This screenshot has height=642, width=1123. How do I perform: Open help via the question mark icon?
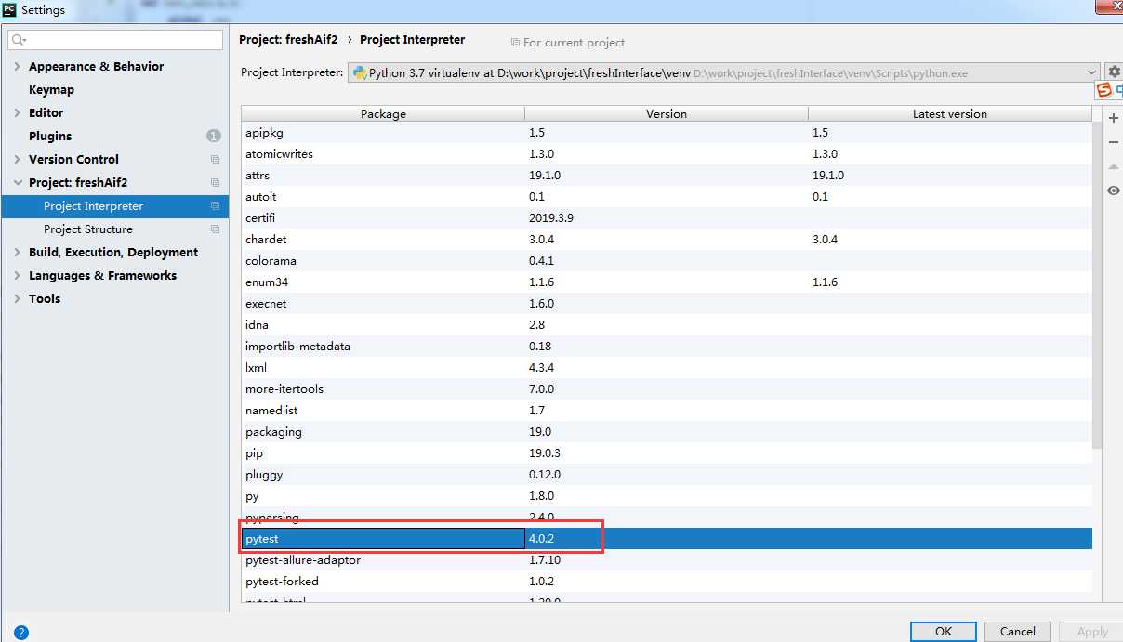[20, 633]
